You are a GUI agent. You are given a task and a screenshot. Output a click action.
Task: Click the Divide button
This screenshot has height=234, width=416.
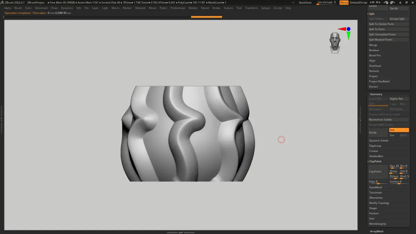(x=378, y=132)
